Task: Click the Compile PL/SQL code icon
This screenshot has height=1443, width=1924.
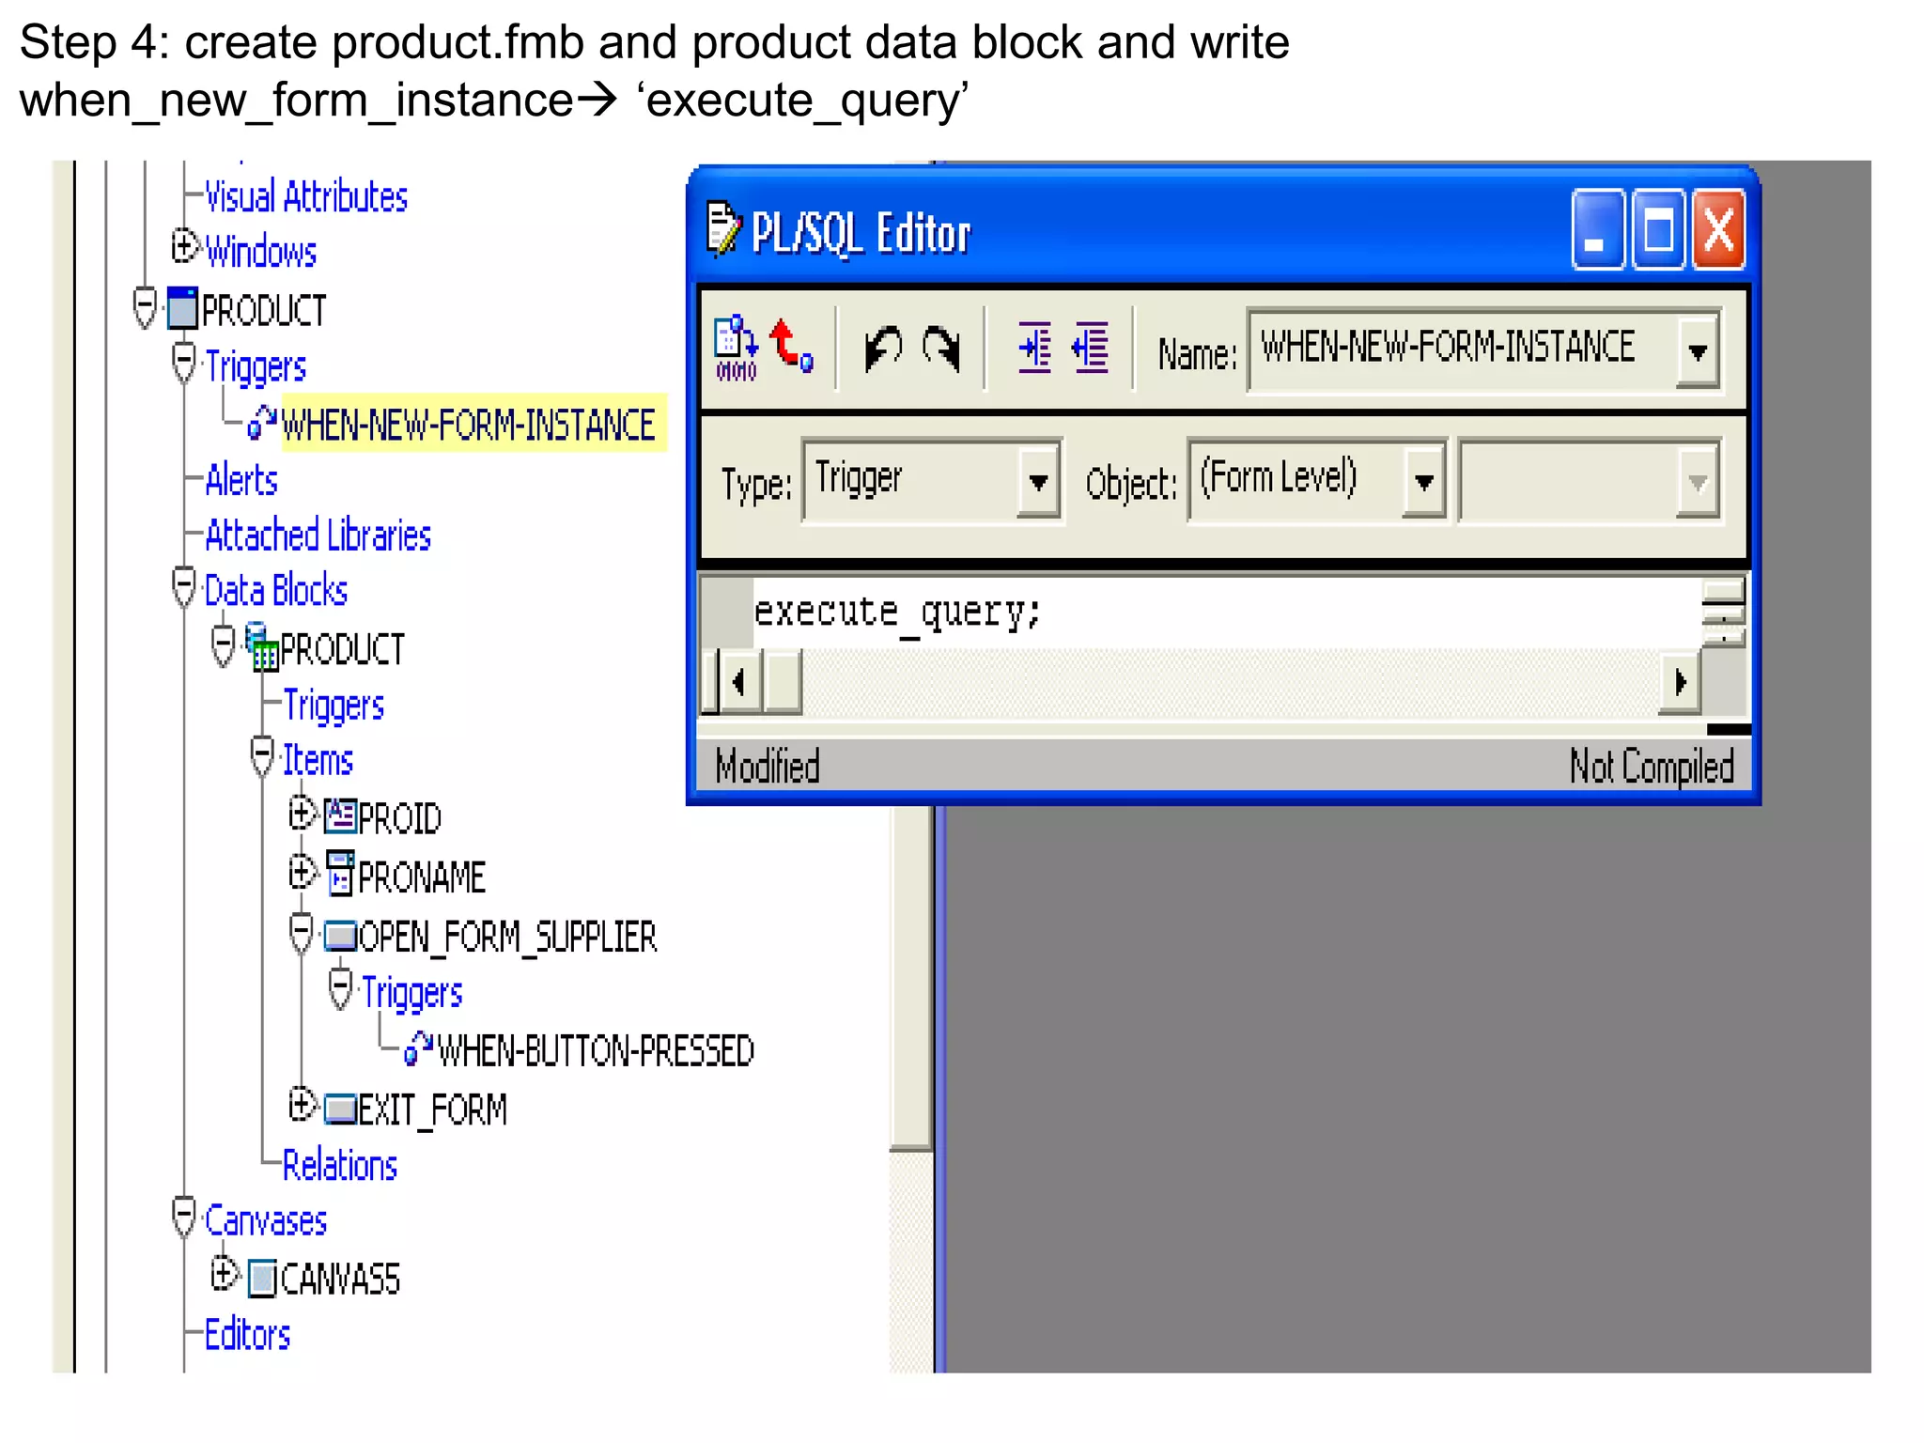Action: pos(736,348)
